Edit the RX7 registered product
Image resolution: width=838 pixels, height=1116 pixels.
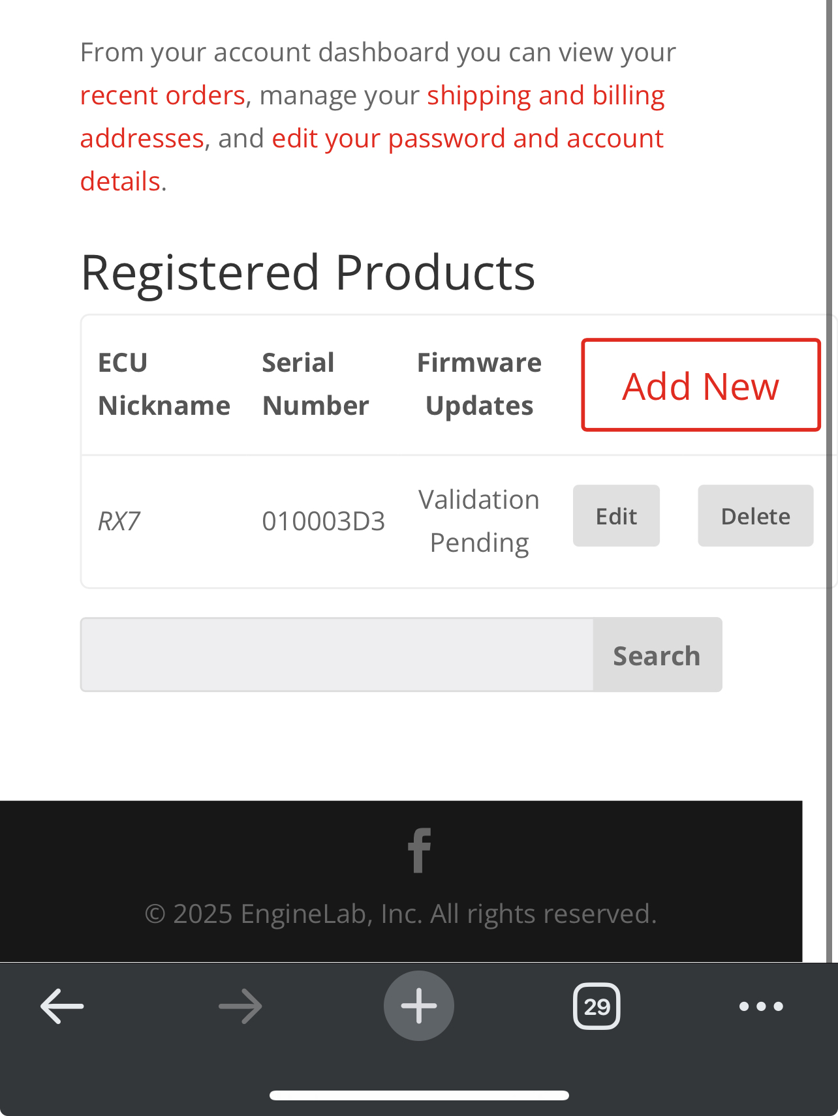pos(616,516)
